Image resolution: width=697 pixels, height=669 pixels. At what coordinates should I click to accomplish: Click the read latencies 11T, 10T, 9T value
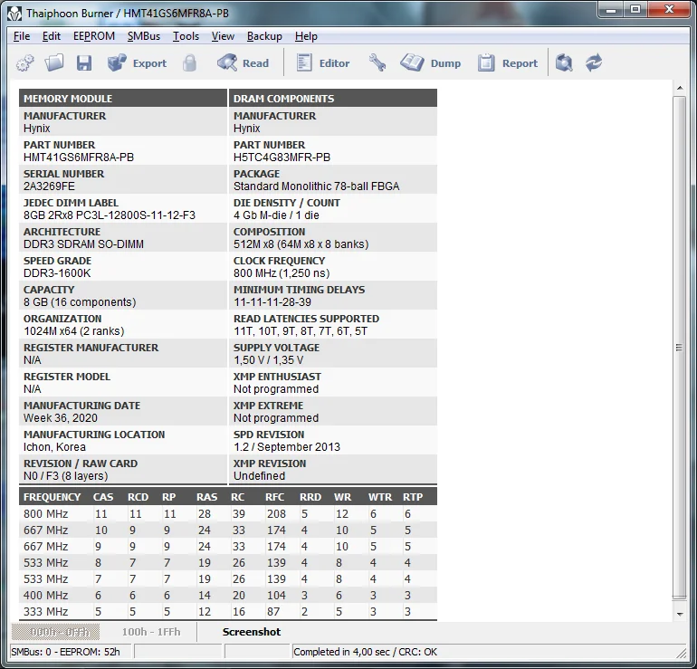(x=301, y=331)
